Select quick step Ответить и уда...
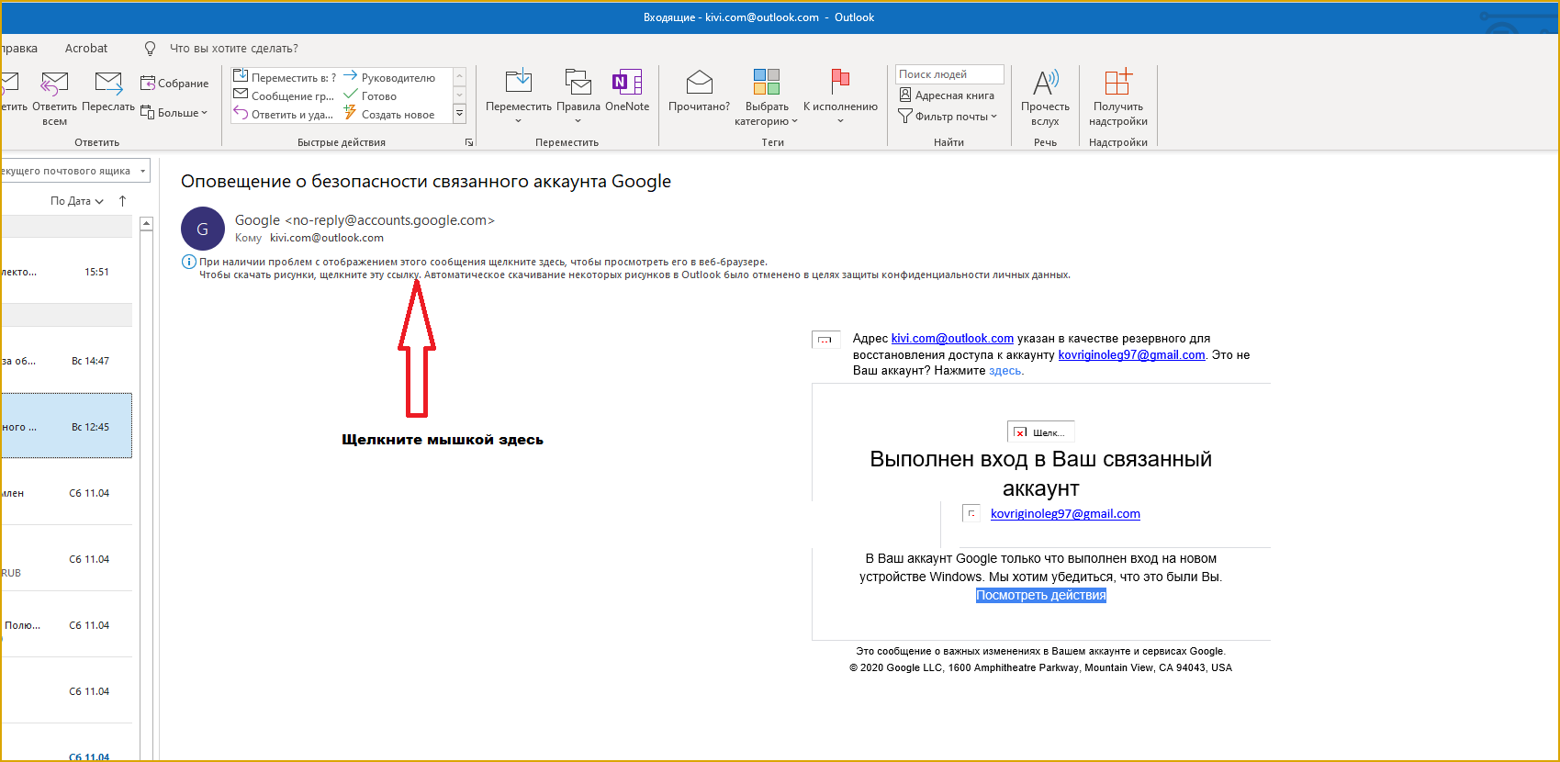Viewport: 1560px width, 762px height. point(283,114)
